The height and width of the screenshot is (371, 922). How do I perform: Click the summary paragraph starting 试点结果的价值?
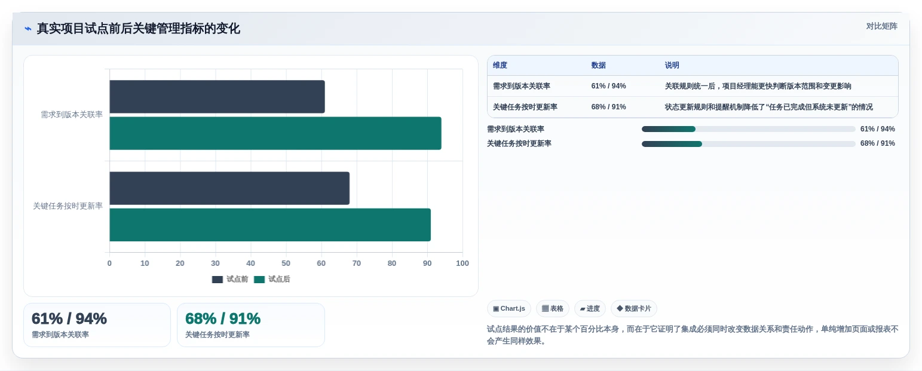(x=693, y=335)
